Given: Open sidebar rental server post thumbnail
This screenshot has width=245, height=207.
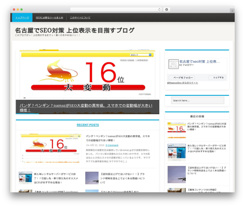Looking at the screenshot, I should point(176,152).
